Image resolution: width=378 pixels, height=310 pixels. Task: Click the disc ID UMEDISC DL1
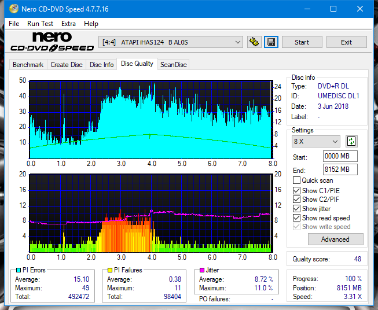click(x=338, y=96)
